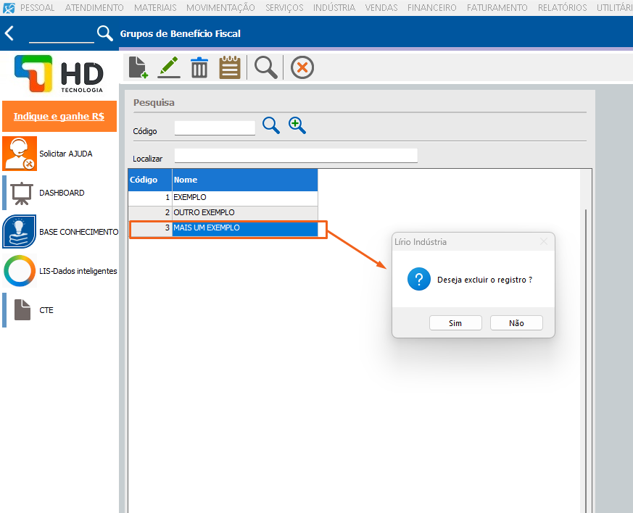This screenshot has height=513, width=633.
Task: Open the FINANCEIRO menu
Action: coord(432,7)
